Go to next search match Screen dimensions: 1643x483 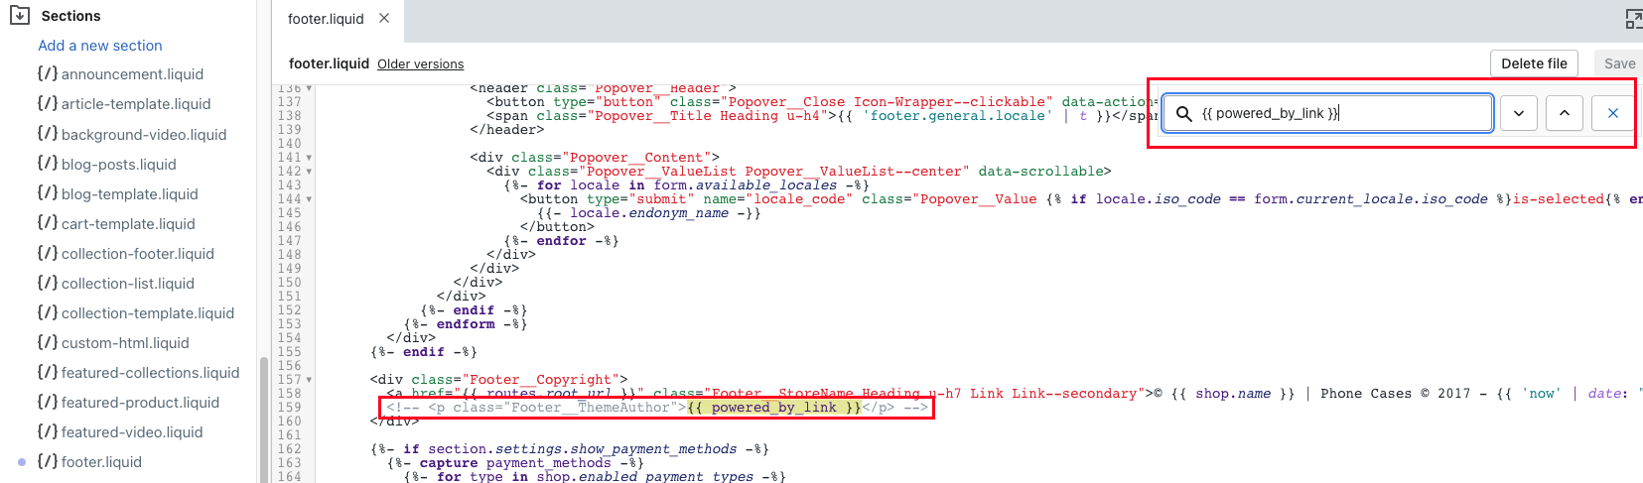[1519, 113]
